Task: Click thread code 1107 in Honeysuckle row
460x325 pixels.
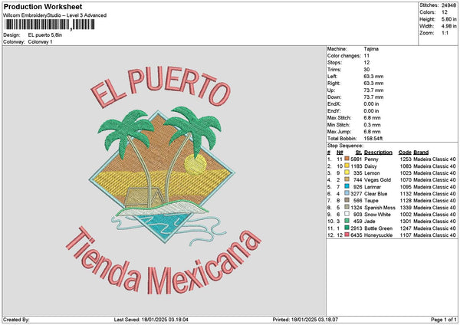Action: (x=406, y=235)
